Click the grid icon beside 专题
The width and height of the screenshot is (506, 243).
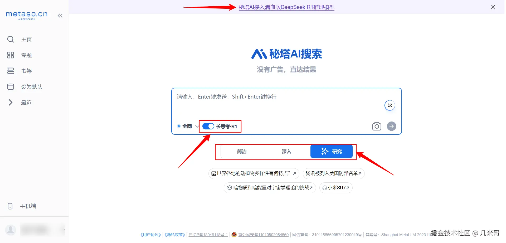(11, 55)
